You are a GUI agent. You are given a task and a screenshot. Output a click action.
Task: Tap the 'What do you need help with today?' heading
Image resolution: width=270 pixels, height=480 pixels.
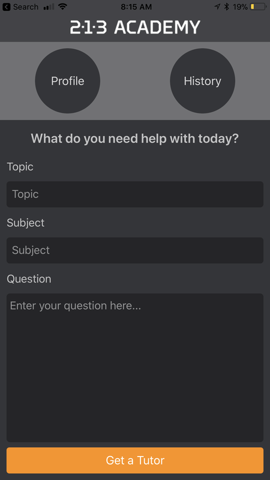pyautogui.click(x=134, y=139)
